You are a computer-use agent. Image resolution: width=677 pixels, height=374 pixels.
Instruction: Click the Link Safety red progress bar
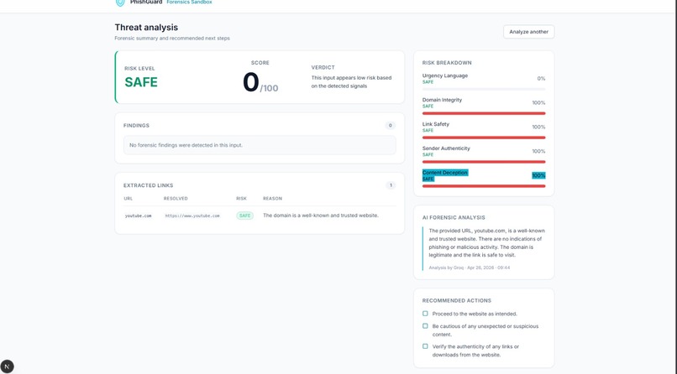(x=484, y=138)
